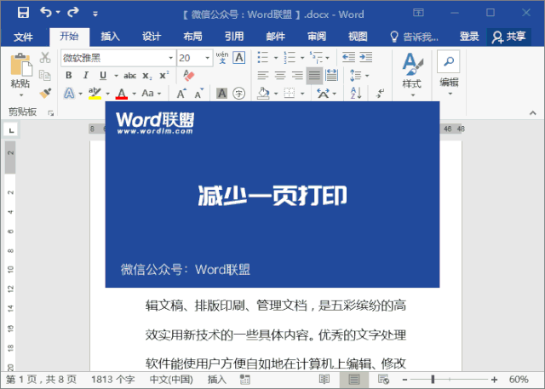Decrease paragraph indent
The width and height of the screenshot is (545, 389).
click(x=348, y=57)
